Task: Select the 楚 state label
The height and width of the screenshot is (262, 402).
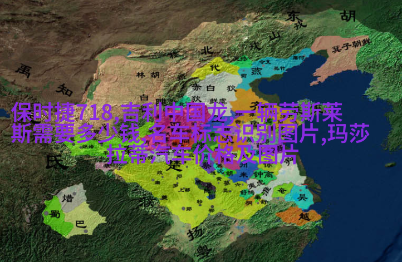Action: tap(175, 166)
